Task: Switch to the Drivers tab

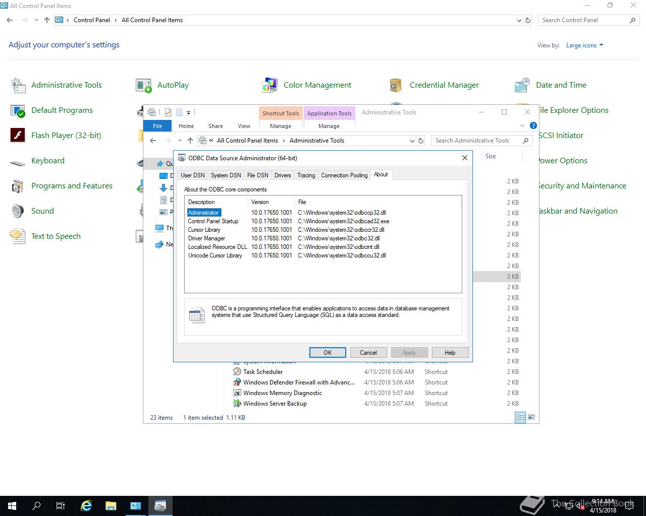Action: [x=283, y=175]
